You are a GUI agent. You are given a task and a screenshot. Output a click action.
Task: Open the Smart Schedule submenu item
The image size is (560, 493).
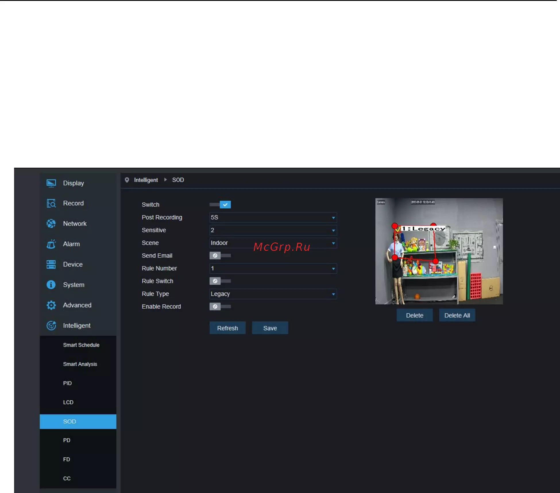pos(81,345)
